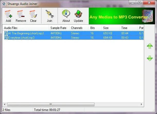Check for updates with Update icon
The image size is (157, 114).
(x=78, y=16)
